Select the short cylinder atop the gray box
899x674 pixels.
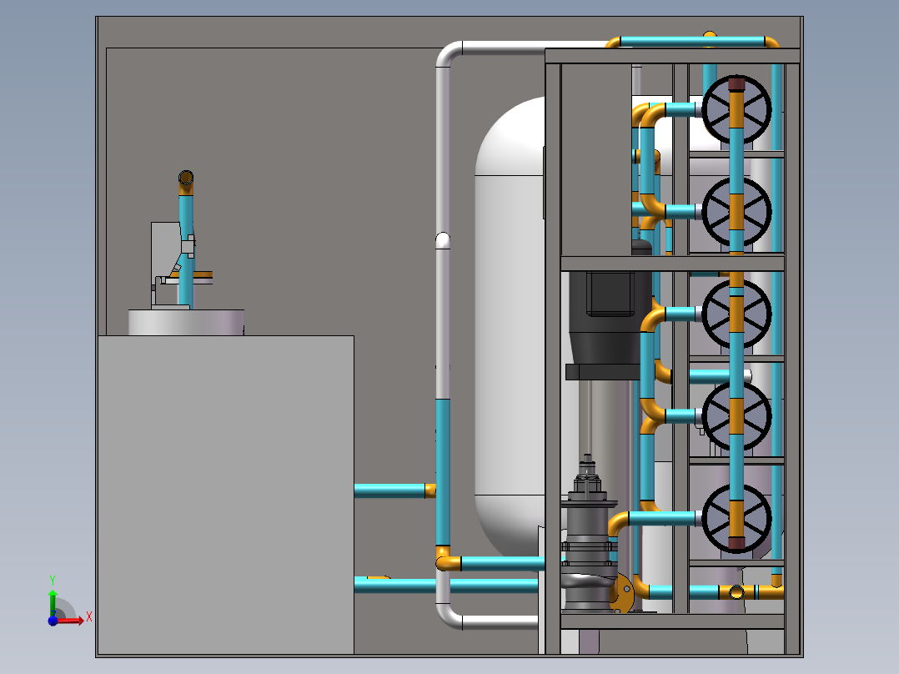186,322
